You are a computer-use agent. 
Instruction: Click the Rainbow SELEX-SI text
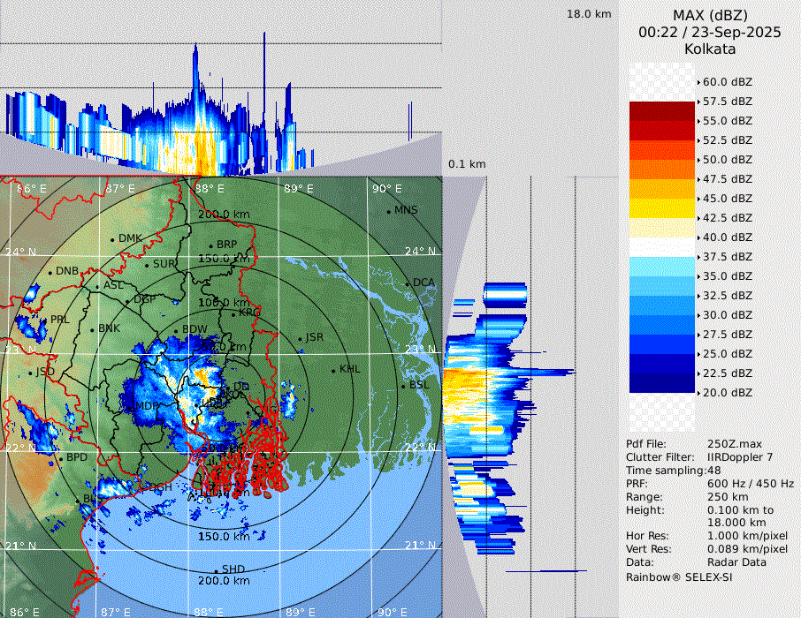(679, 577)
